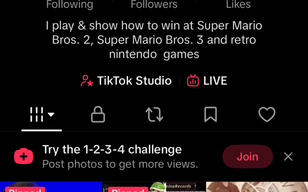
Task: Open the Followers list
Action: [154, 4]
